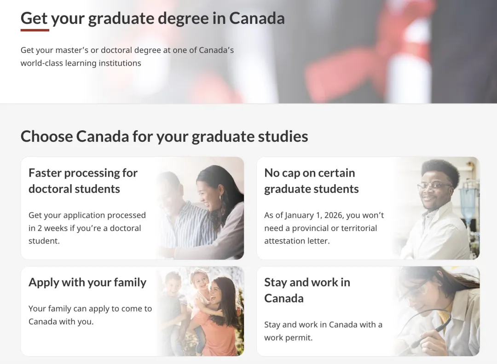Select the 'world-class learning institutions' subtitle line
Image resolution: width=497 pixels, height=364 pixels.
click(81, 63)
